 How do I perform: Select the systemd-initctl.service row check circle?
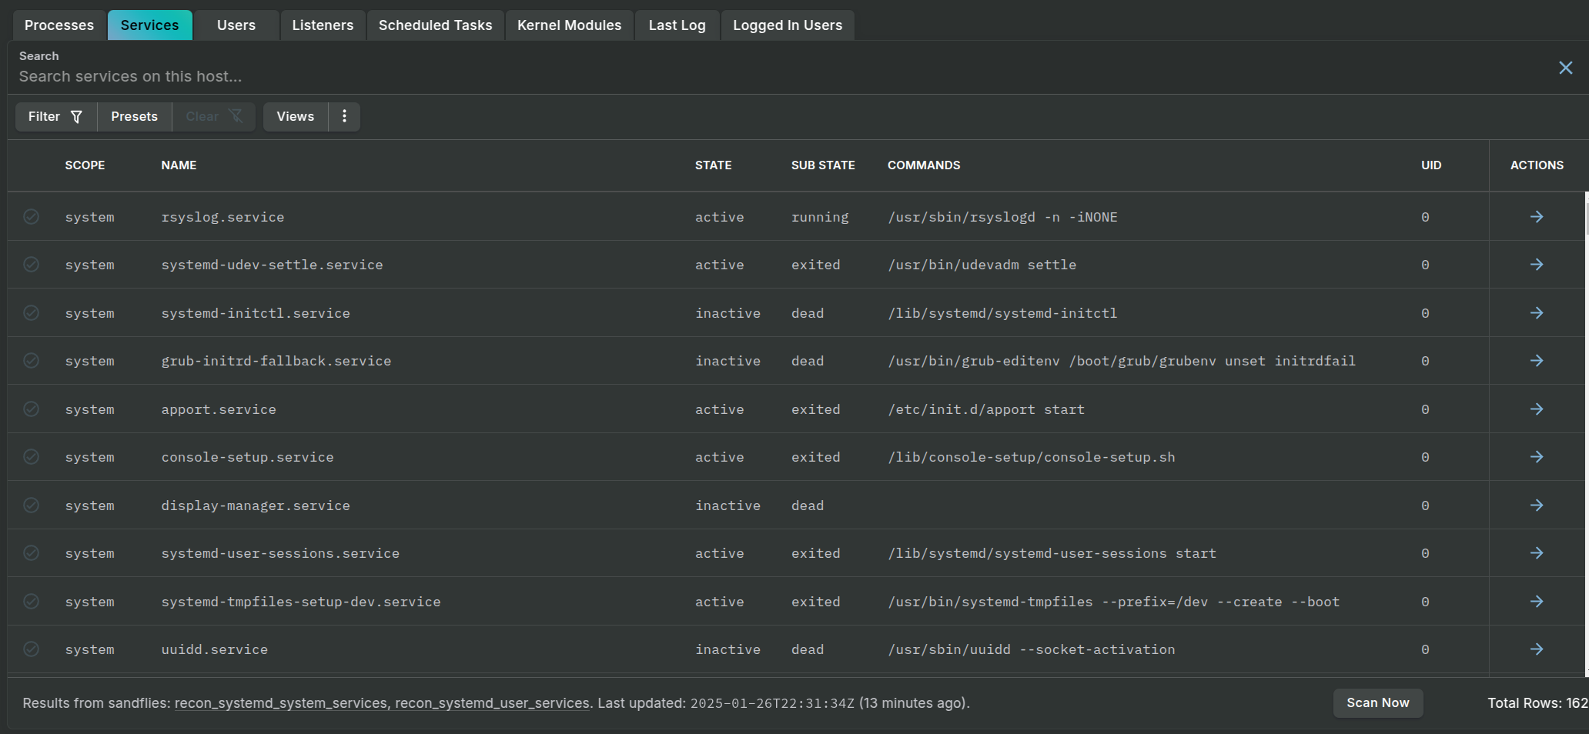[31, 313]
